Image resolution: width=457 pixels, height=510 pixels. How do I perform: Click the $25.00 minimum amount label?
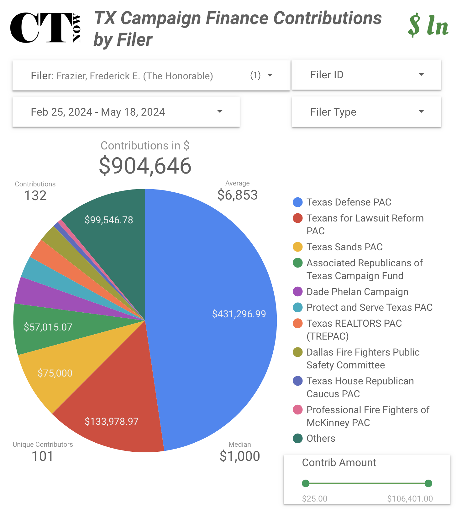click(315, 498)
